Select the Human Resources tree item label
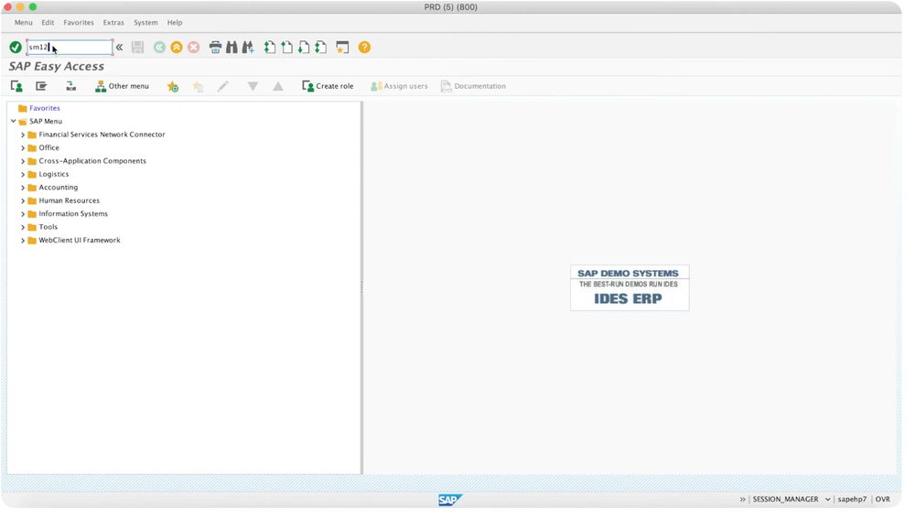This screenshot has height=519, width=915. pyautogui.click(x=70, y=200)
